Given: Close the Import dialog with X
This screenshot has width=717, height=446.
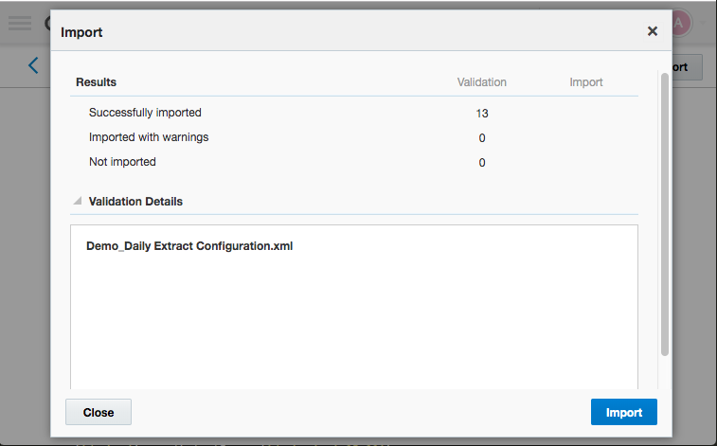Looking at the screenshot, I should pos(653,31).
